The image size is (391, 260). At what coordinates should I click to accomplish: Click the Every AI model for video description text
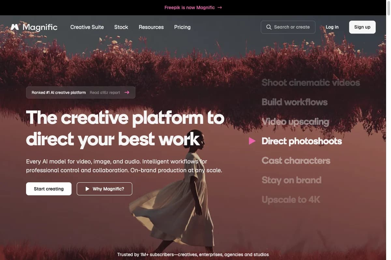click(124, 166)
